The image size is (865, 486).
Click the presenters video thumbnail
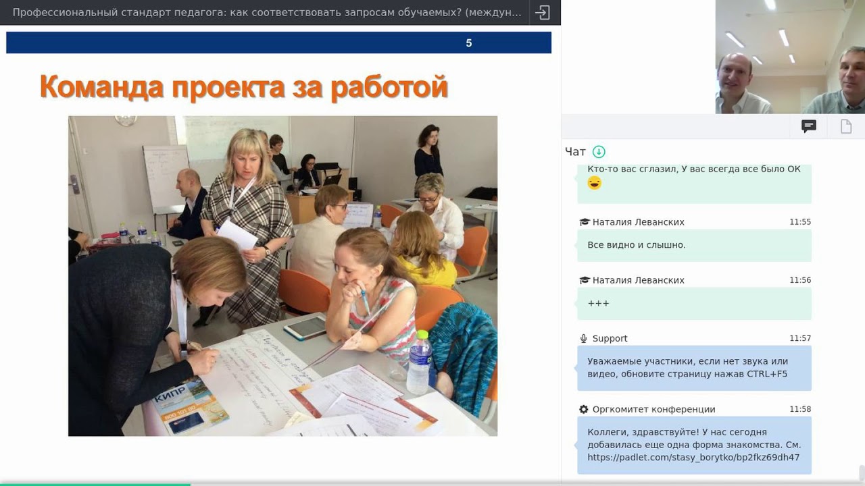tap(790, 57)
